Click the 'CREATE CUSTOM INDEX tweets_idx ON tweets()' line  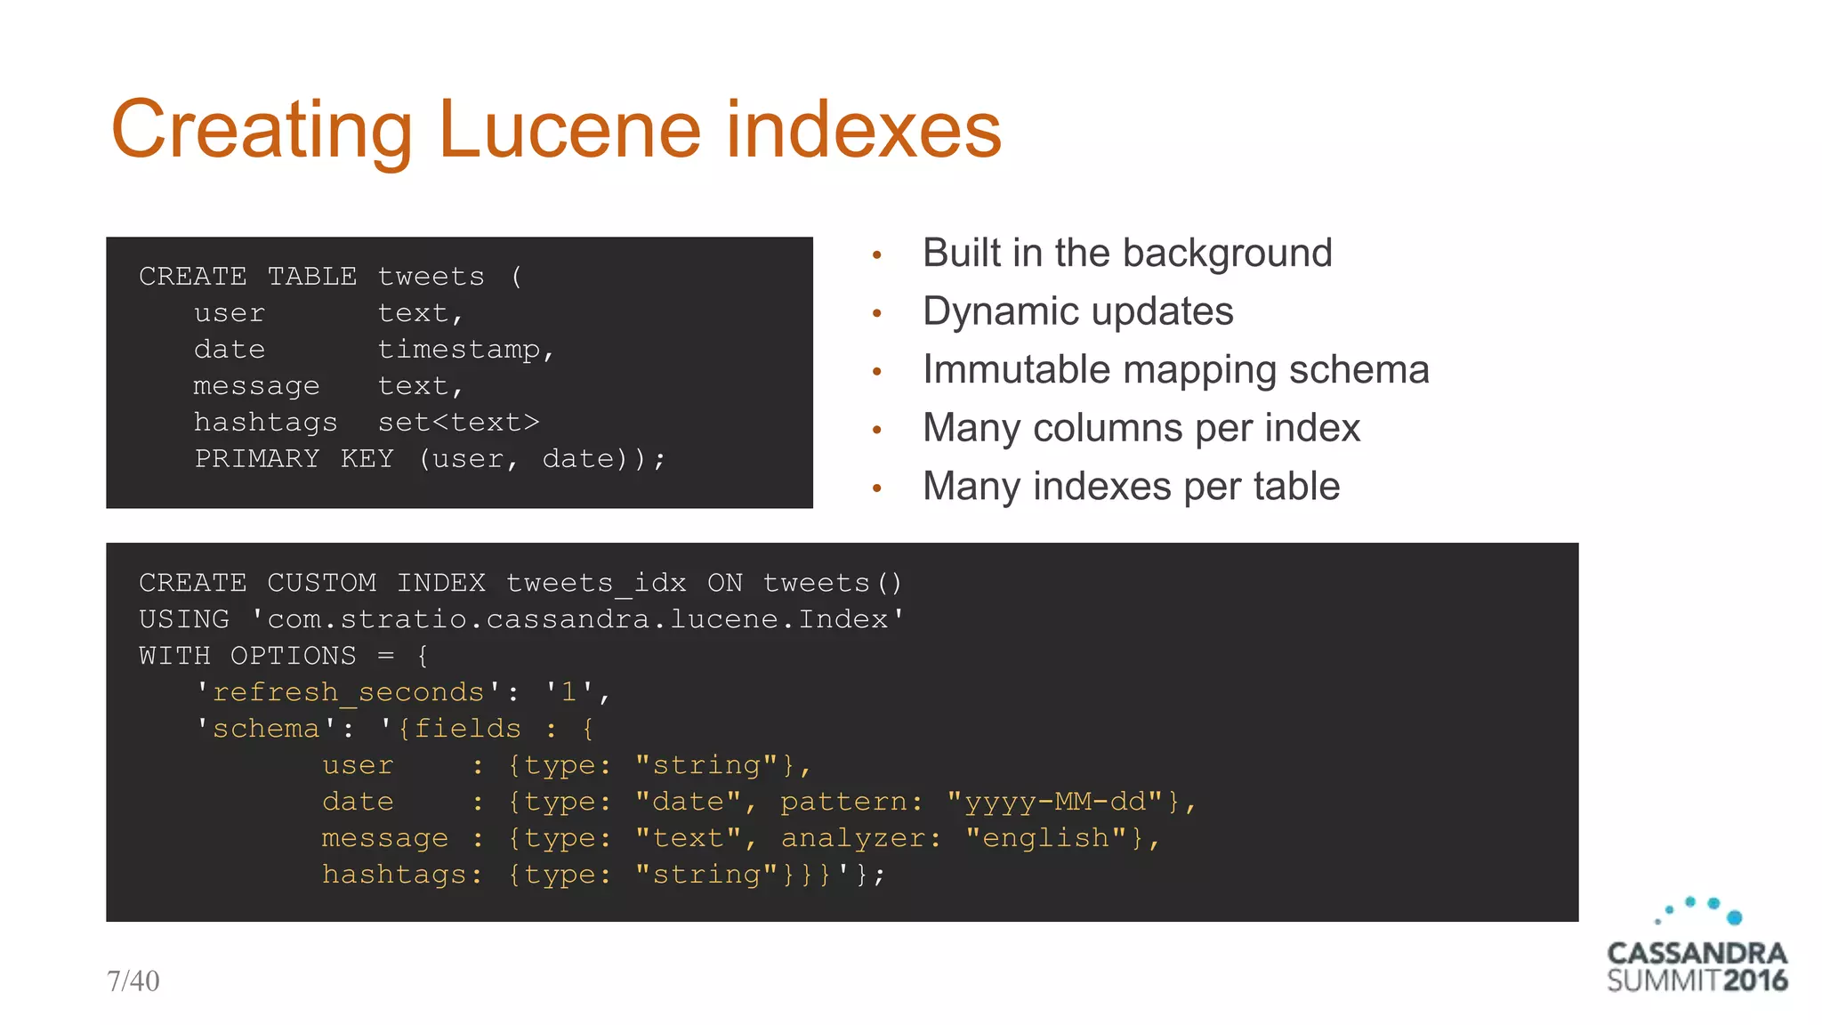[x=521, y=584]
